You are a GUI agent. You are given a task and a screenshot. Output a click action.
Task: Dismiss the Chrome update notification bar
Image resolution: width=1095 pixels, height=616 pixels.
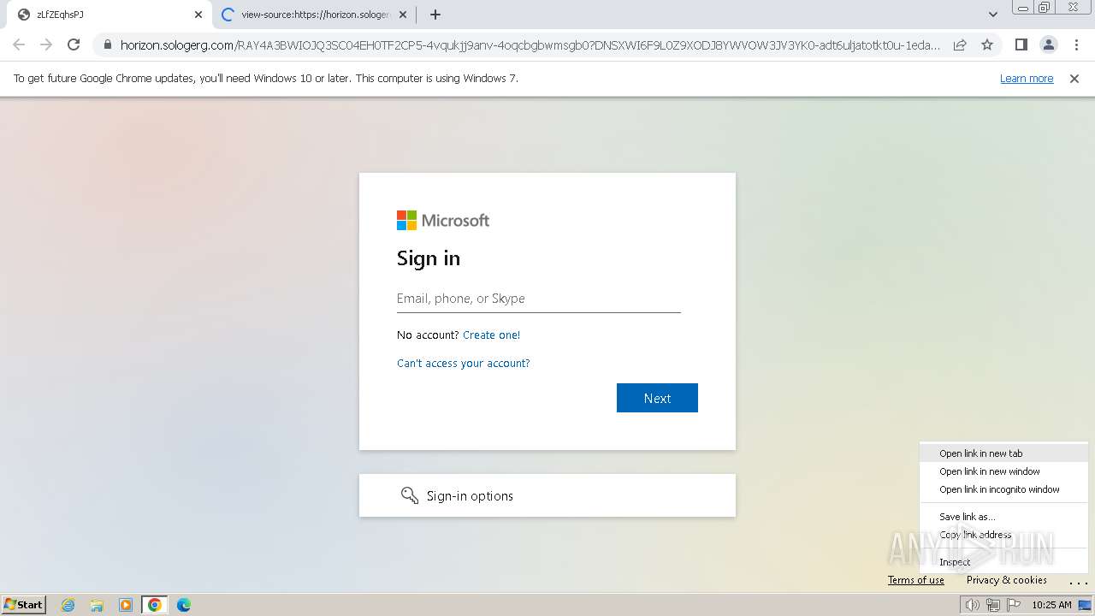(x=1074, y=79)
